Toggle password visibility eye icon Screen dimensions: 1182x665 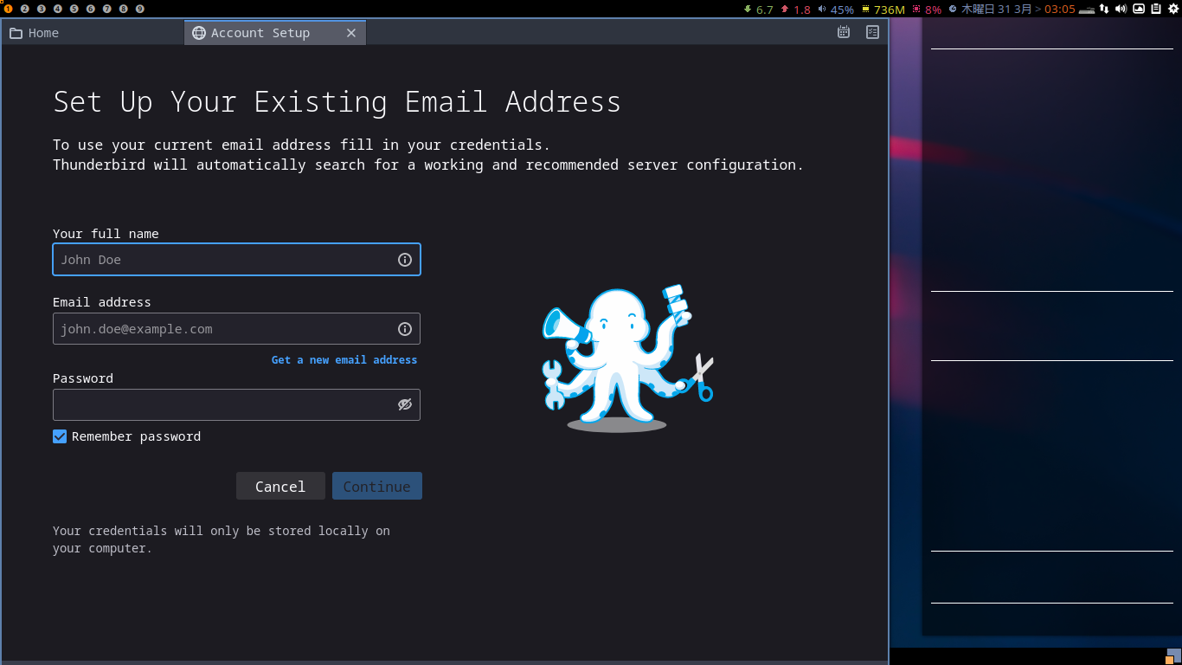pos(404,404)
